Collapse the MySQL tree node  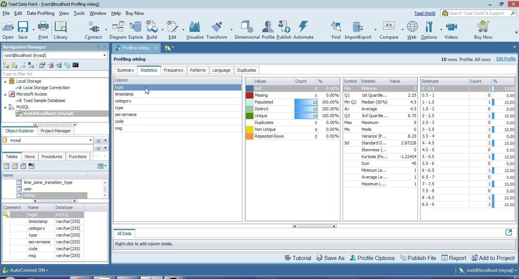[x=5, y=107]
